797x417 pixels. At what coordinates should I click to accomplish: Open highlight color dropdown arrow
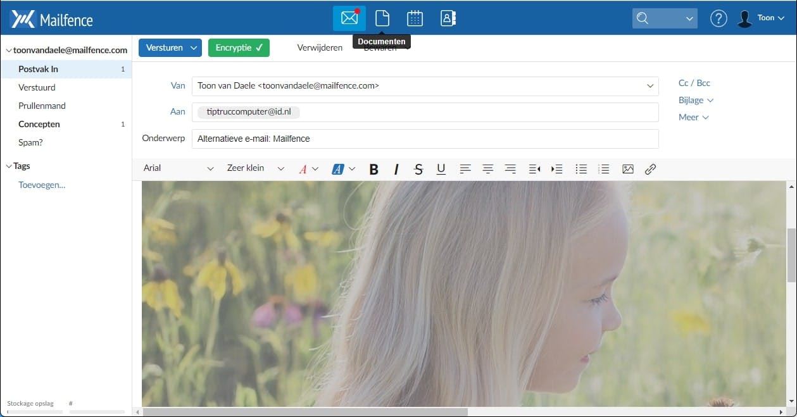click(x=352, y=169)
